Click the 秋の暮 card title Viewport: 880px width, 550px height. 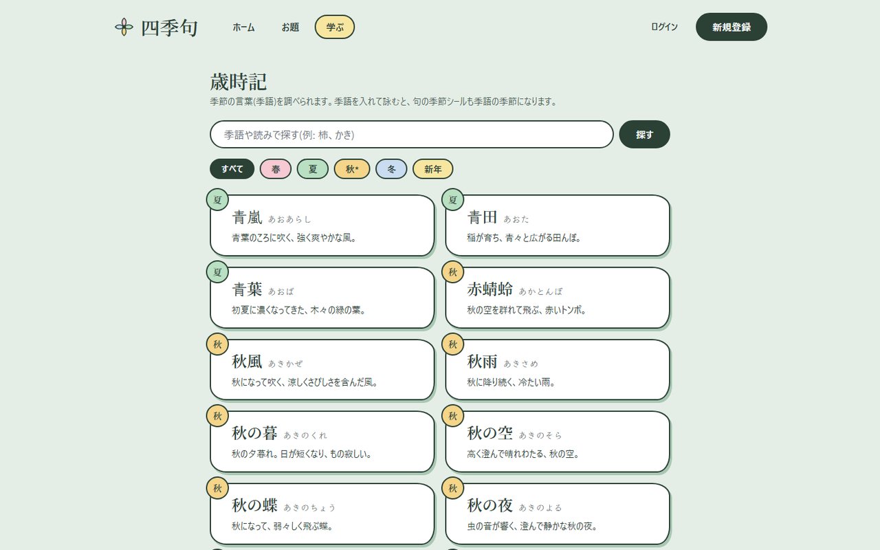click(x=255, y=433)
